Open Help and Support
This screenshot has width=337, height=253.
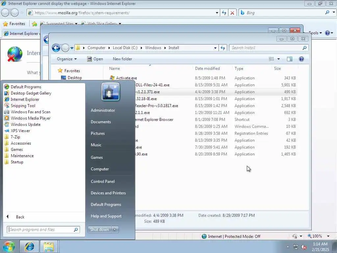(x=106, y=216)
